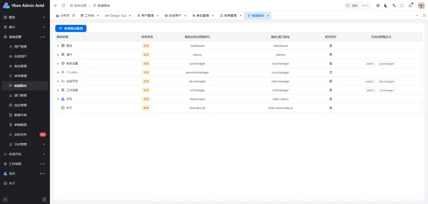Expand the 项目 row in the route table
The width and height of the screenshot is (428, 204).
(x=58, y=99)
